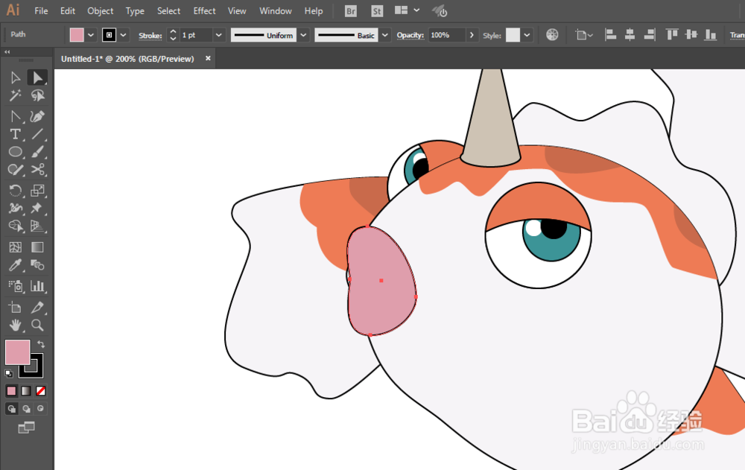The width and height of the screenshot is (745, 470).
Task: Expand Uniform width profile dropdown
Action: click(303, 35)
